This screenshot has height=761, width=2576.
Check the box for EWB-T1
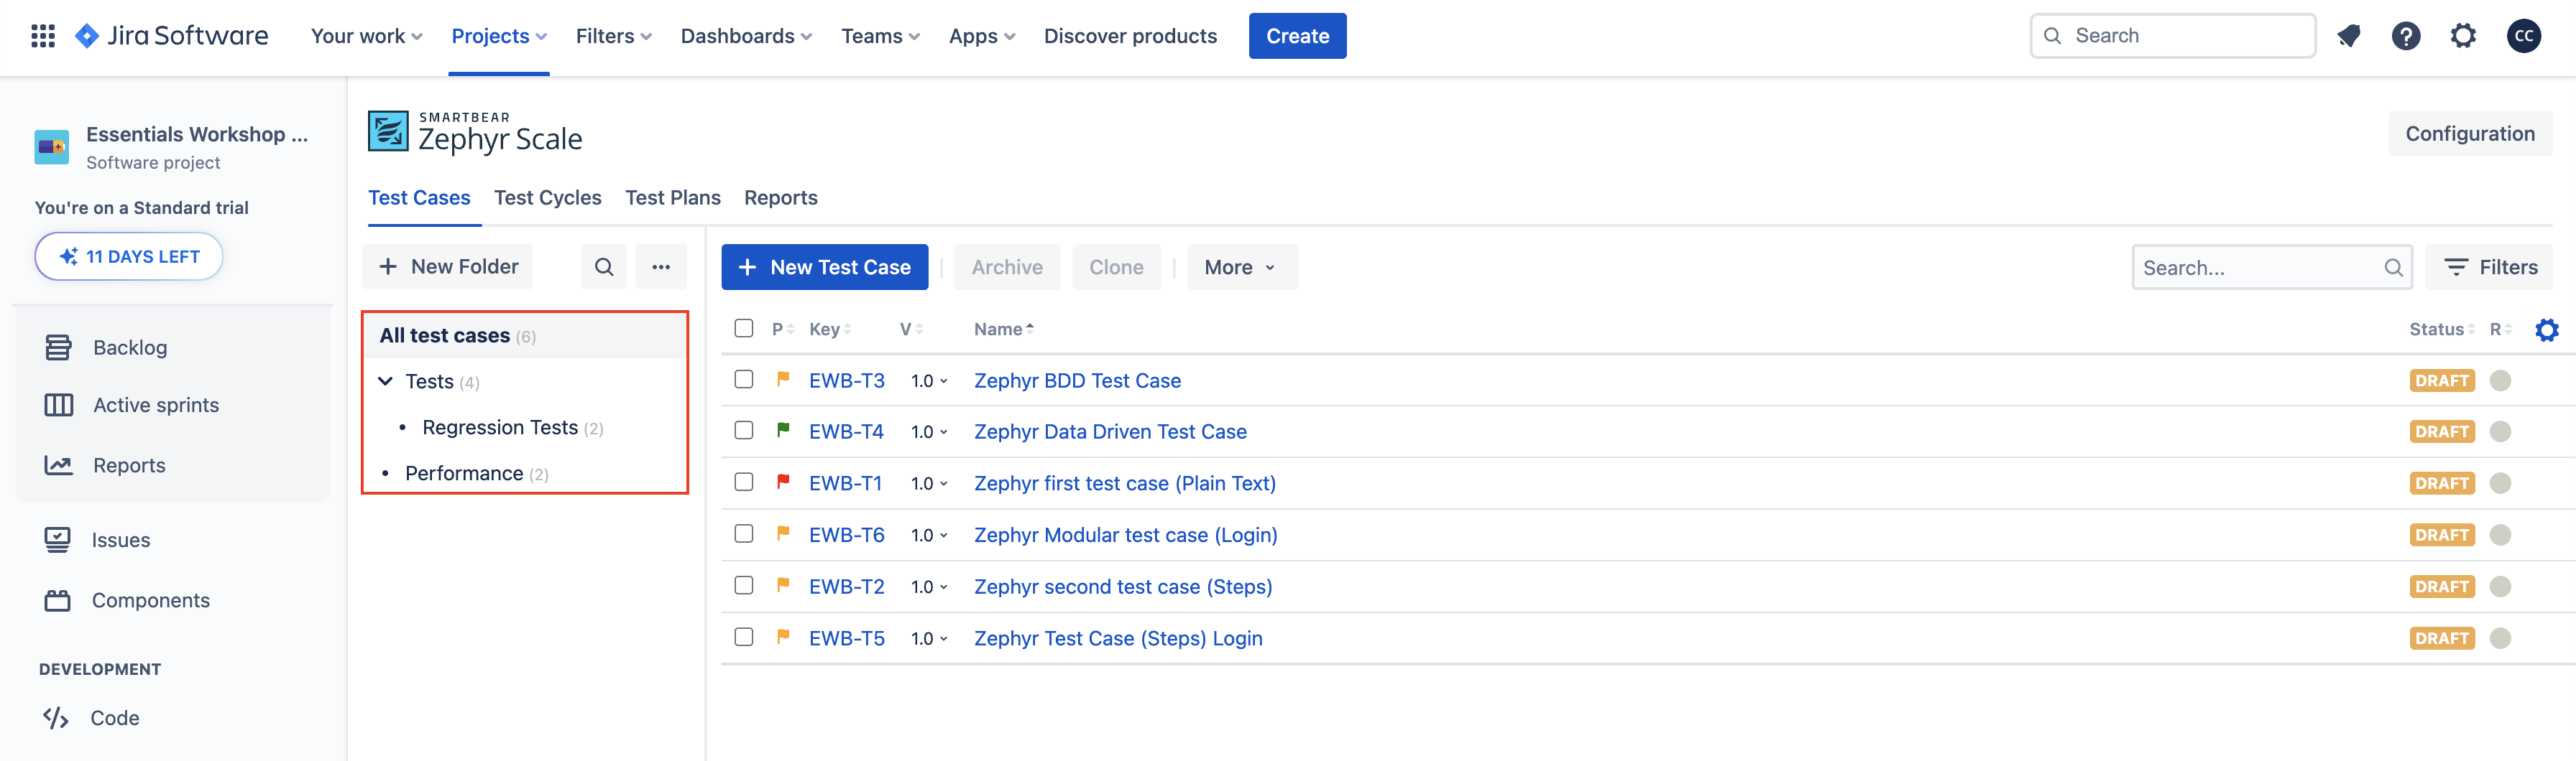click(x=743, y=482)
